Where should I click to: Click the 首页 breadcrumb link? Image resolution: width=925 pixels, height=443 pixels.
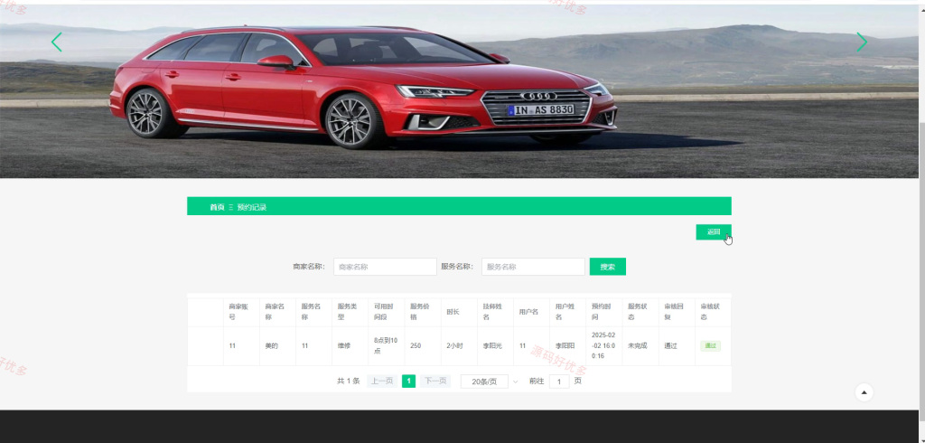[x=217, y=207]
